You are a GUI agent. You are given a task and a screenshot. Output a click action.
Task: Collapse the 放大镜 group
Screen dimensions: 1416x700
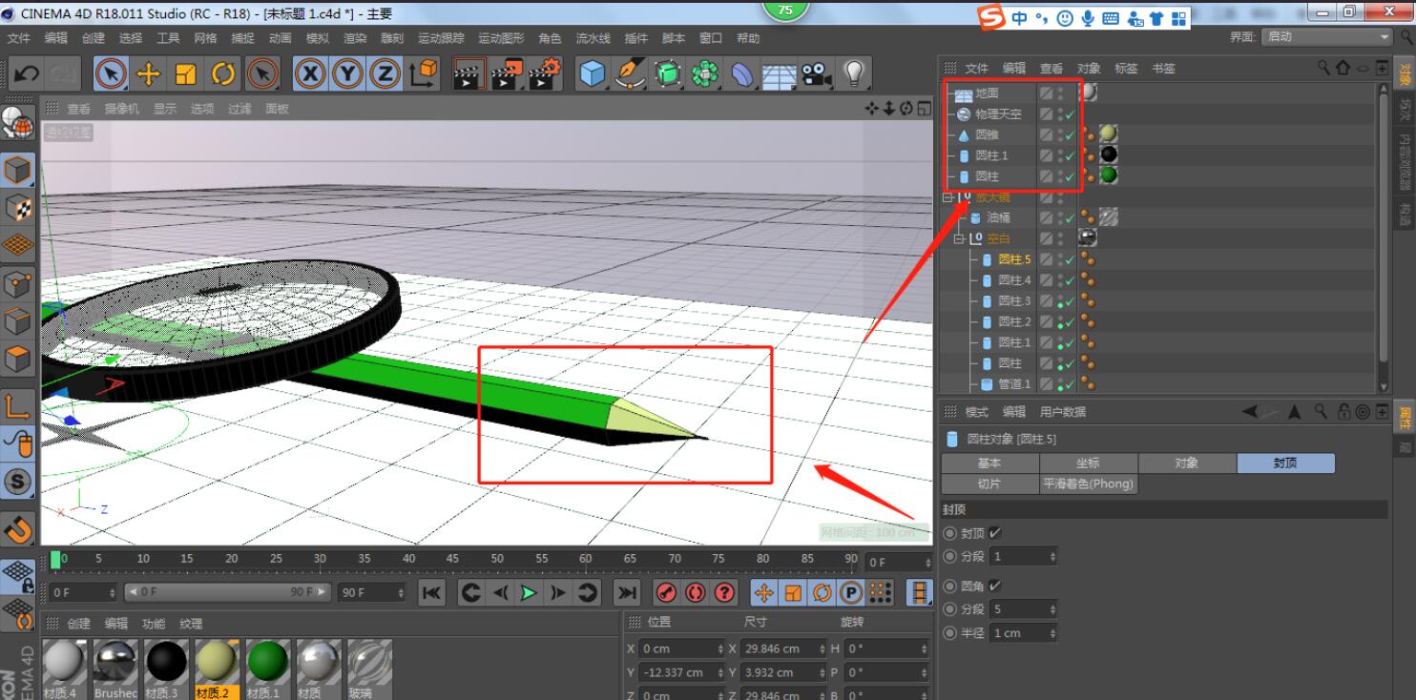[947, 197]
